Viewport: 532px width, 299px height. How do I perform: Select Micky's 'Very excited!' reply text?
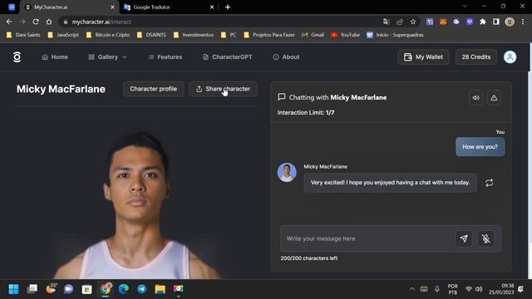click(x=390, y=183)
